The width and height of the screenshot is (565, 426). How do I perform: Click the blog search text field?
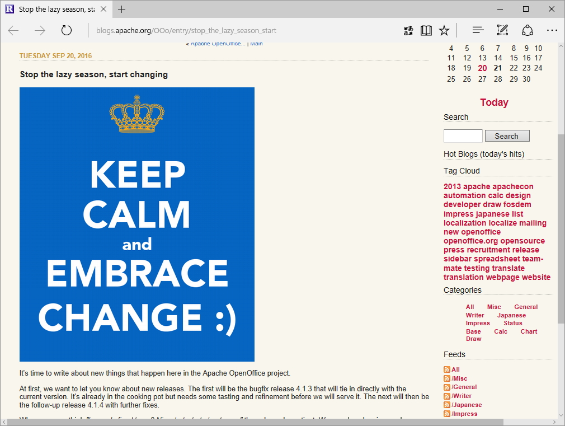tap(463, 136)
